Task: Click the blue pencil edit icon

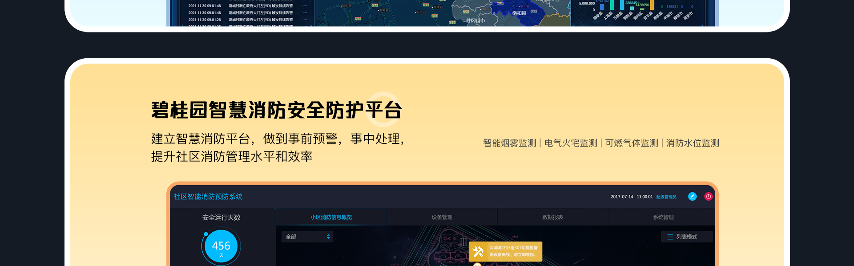Action: (692, 196)
